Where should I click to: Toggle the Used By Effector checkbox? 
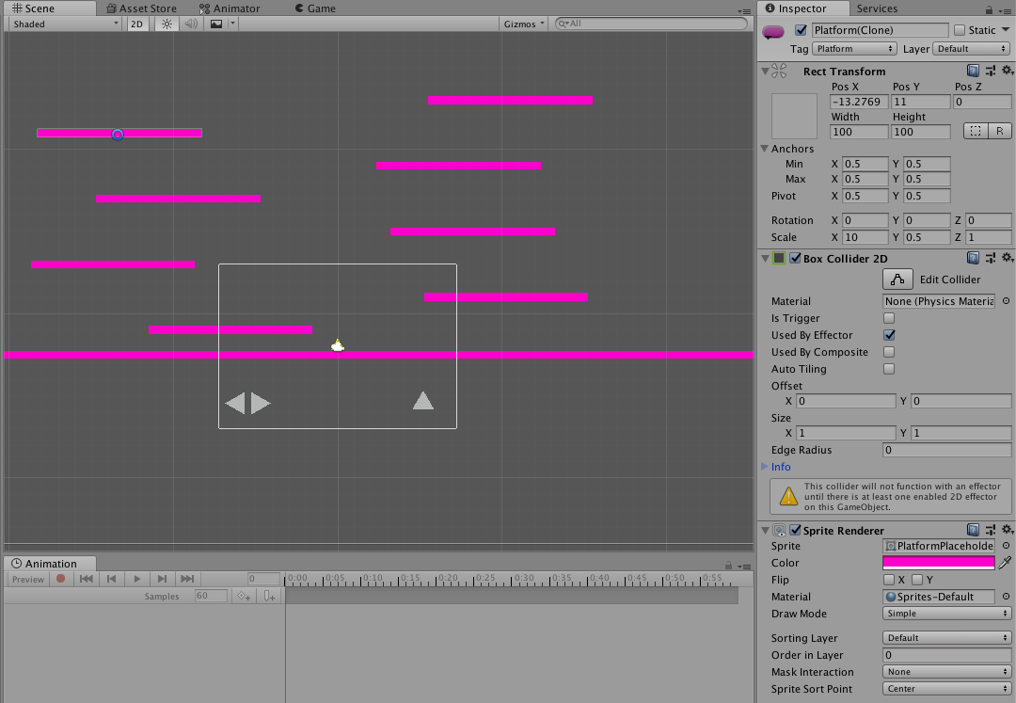click(x=888, y=335)
